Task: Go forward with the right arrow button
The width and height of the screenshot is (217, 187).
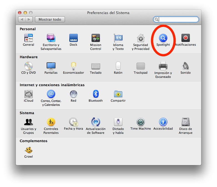Action: 29,19
